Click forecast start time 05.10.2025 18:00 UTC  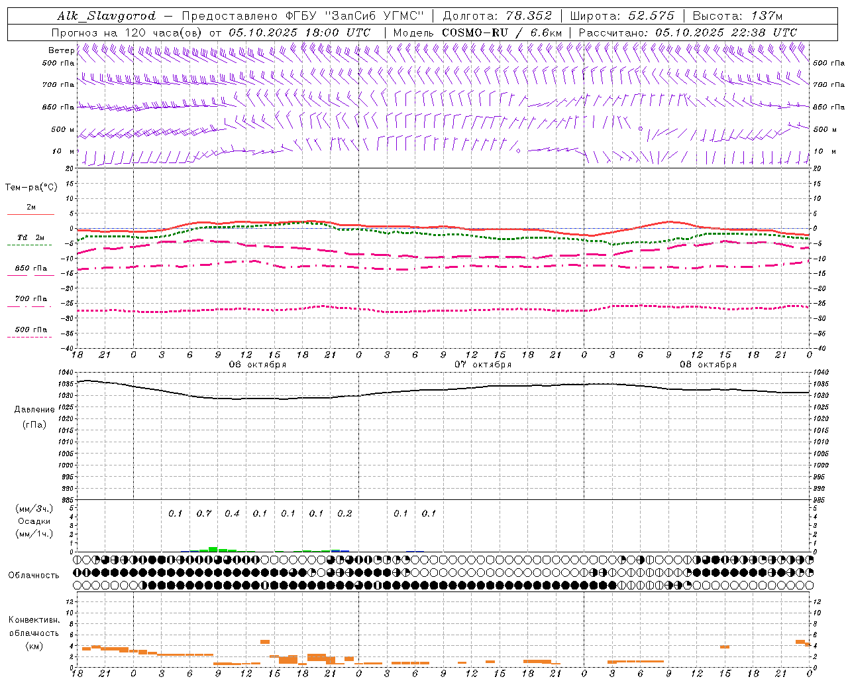(x=299, y=32)
